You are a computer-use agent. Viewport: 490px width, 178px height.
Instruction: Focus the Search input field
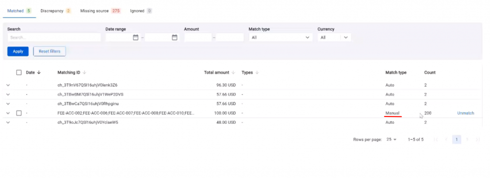(x=54, y=37)
